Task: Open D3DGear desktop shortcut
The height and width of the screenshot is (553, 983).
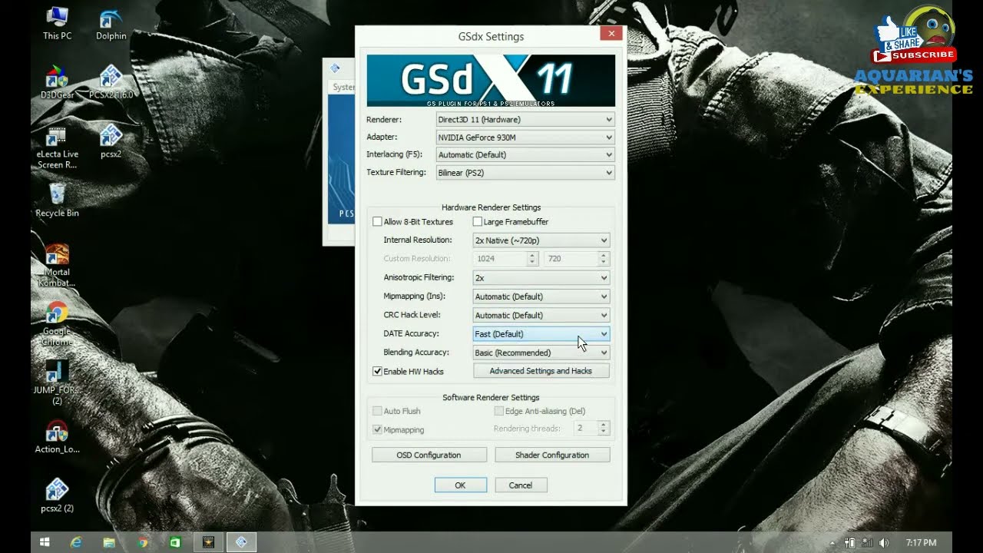Action: 57,82
